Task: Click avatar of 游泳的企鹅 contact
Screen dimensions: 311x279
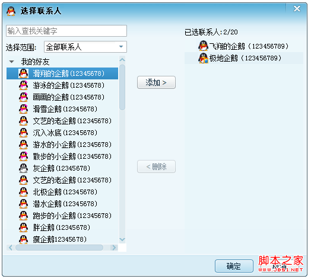Action: 23,85
